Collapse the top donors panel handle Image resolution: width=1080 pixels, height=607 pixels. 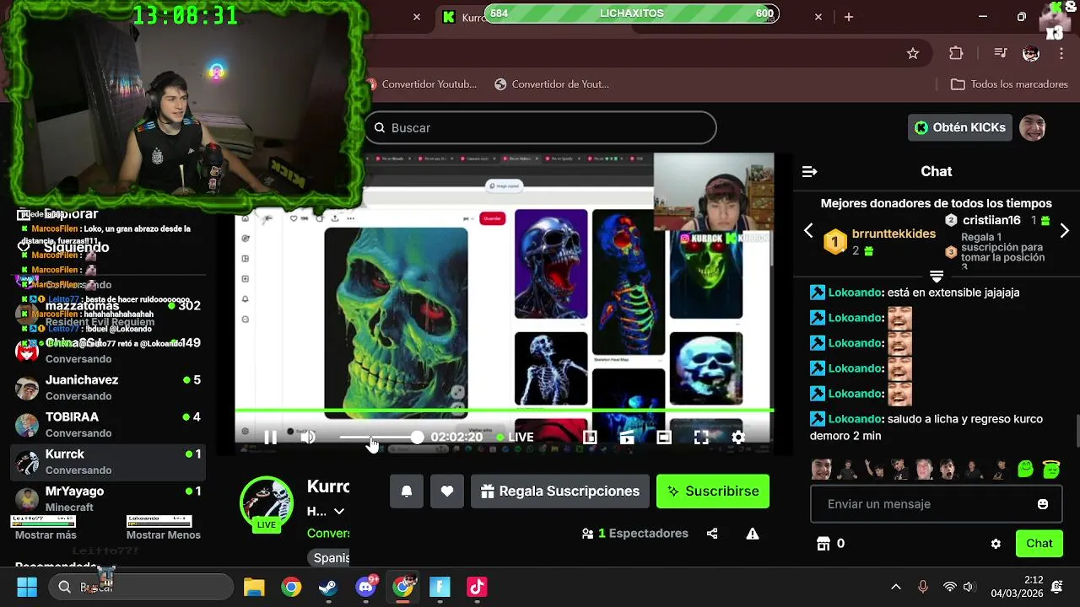point(937,277)
